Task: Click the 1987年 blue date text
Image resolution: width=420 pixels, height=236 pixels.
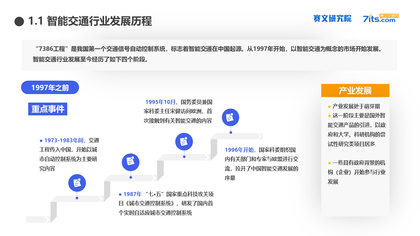Action: pos(133,194)
